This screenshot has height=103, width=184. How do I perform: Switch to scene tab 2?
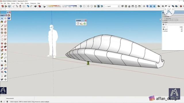tap(5, 9)
